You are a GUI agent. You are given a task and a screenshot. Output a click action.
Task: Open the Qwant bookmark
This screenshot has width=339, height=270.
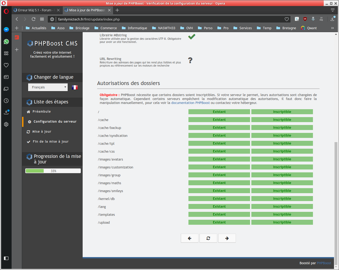tap(309, 28)
